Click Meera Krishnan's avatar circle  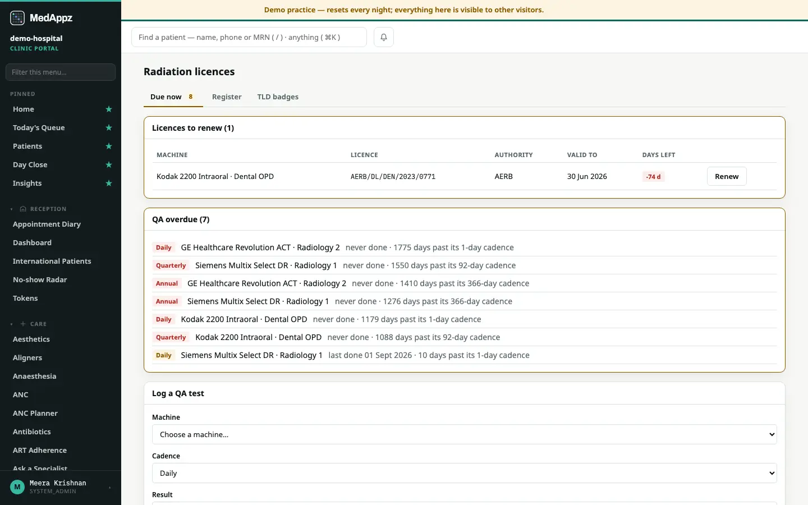point(17,486)
